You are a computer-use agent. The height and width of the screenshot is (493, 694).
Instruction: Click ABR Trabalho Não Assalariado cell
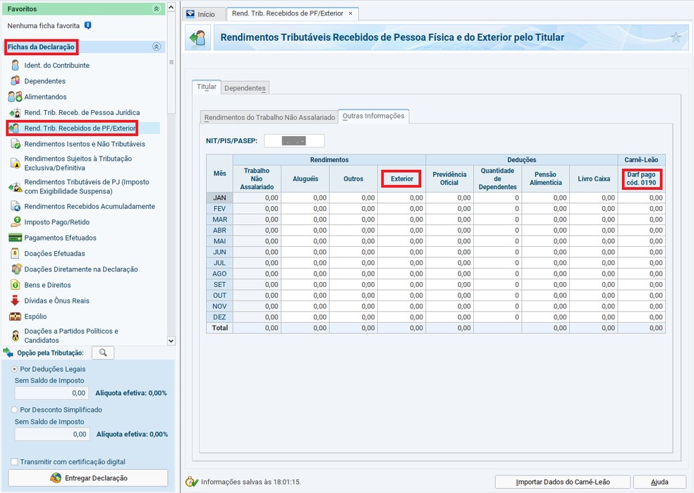[x=257, y=230]
